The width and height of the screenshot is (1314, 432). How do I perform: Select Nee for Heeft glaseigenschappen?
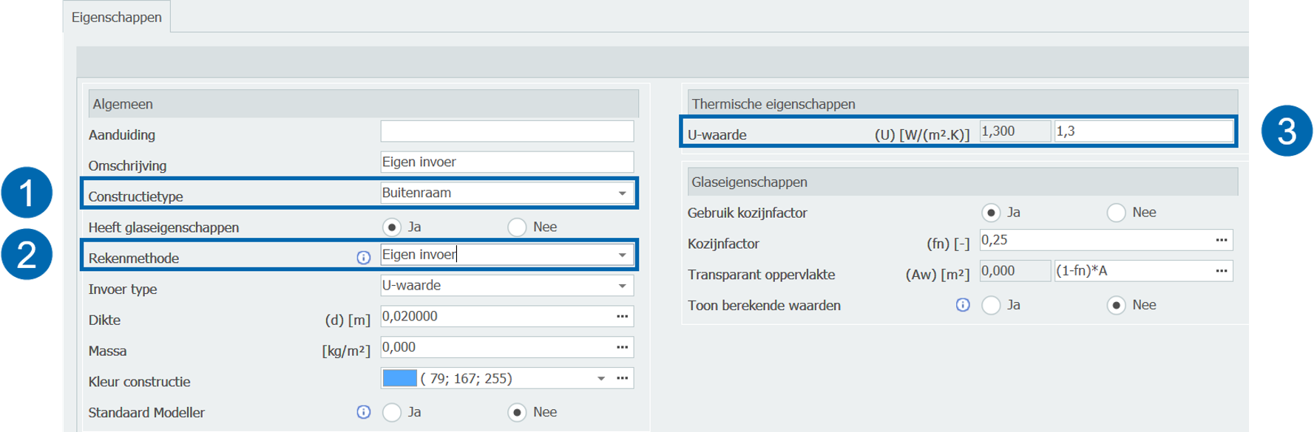click(517, 227)
